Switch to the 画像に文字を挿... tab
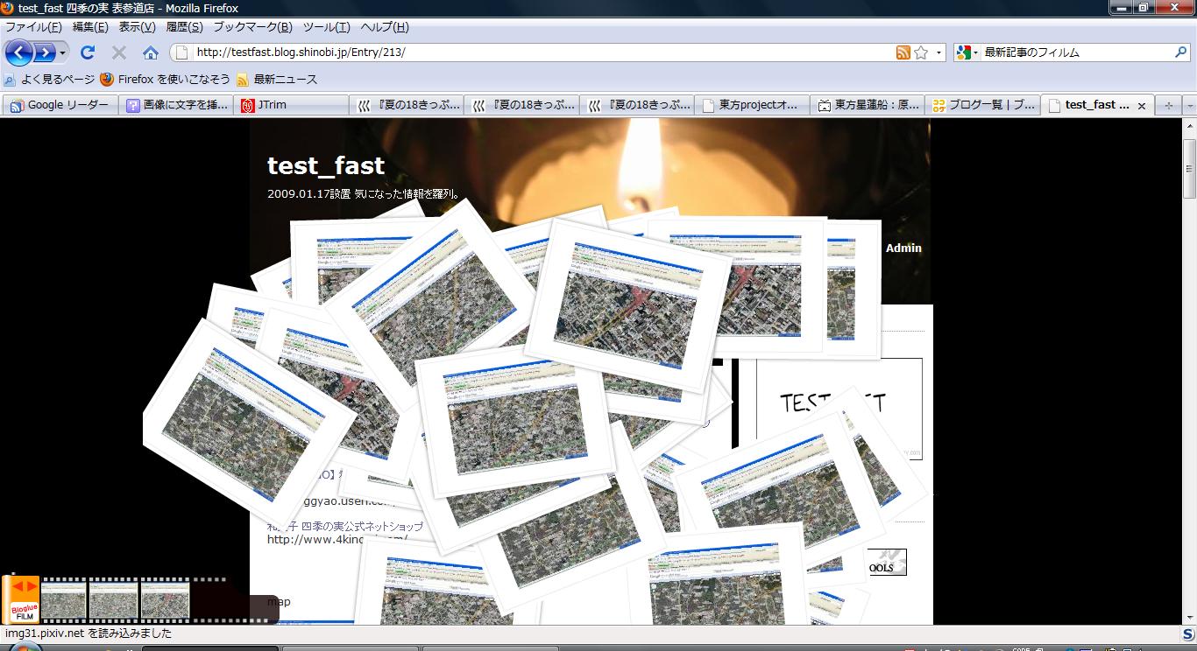 175,105
